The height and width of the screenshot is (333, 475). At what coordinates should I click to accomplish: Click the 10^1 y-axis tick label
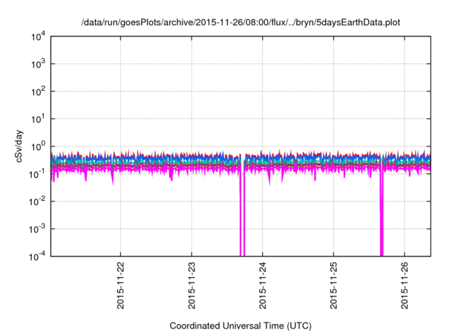pos(38,119)
